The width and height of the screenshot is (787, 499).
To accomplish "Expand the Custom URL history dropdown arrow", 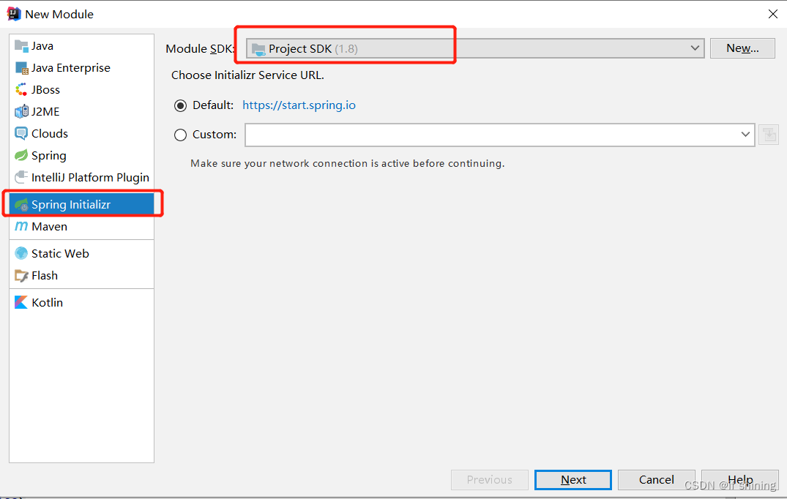I will tap(745, 135).
